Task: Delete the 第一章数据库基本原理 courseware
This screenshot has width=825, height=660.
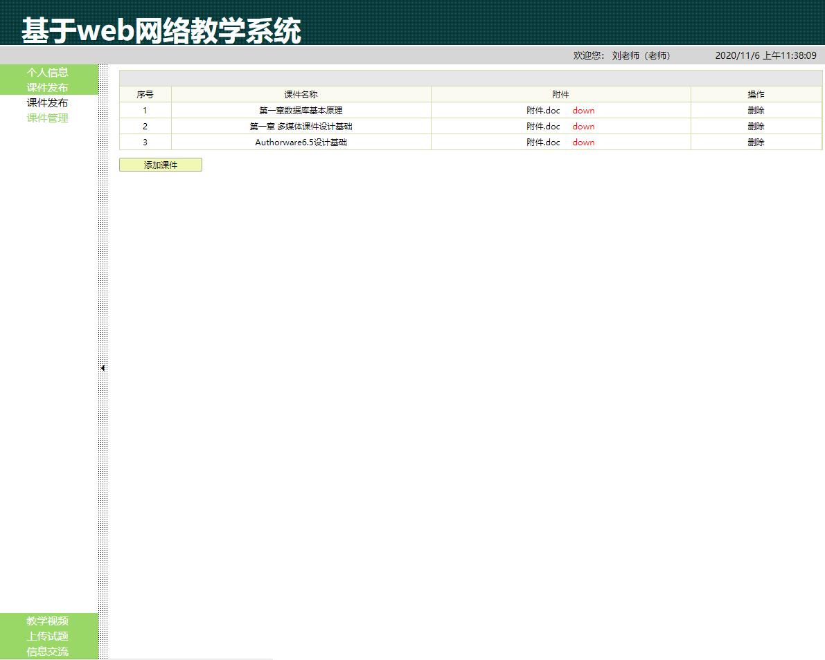Action: coord(756,110)
